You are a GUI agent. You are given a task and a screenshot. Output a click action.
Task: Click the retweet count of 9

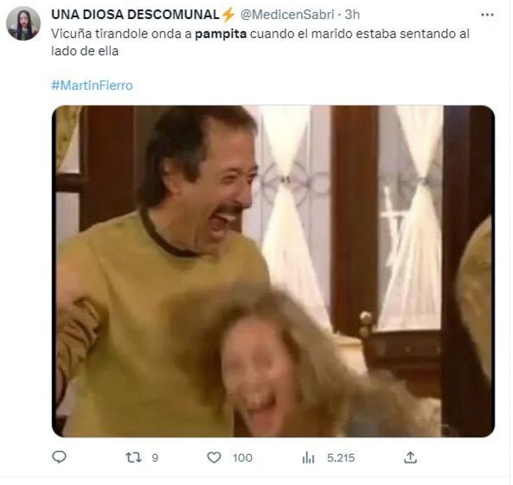click(x=155, y=458)
